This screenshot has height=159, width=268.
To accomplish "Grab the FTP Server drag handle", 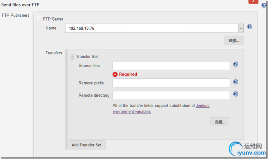I will coord(39,19).
